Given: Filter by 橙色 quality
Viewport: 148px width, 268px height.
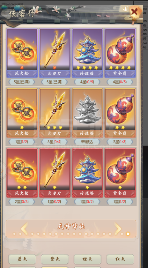Looking at the screenshot, I should tap(87, 259).
